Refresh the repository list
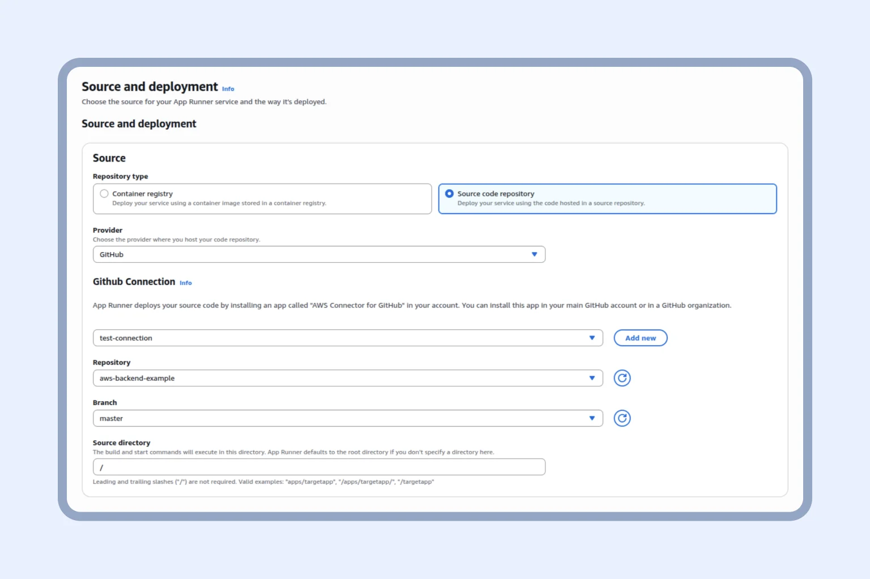The image size is (870, 579). [x=622, y=378]
